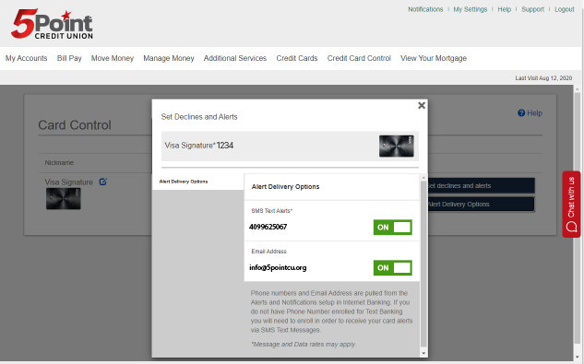Open the Support link
Image resolution: width=584 pixels, height=364 pixels.
tap(532, 9)
